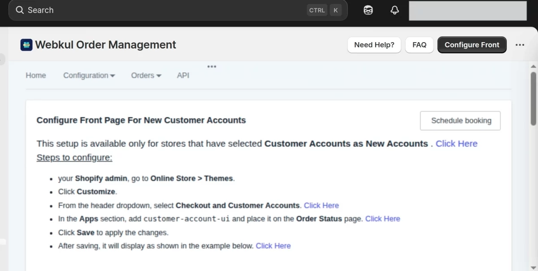This screenshot has height=271, width=538.
Task: Follow Click Here link after New Accounts
Action: coord(456,144)
